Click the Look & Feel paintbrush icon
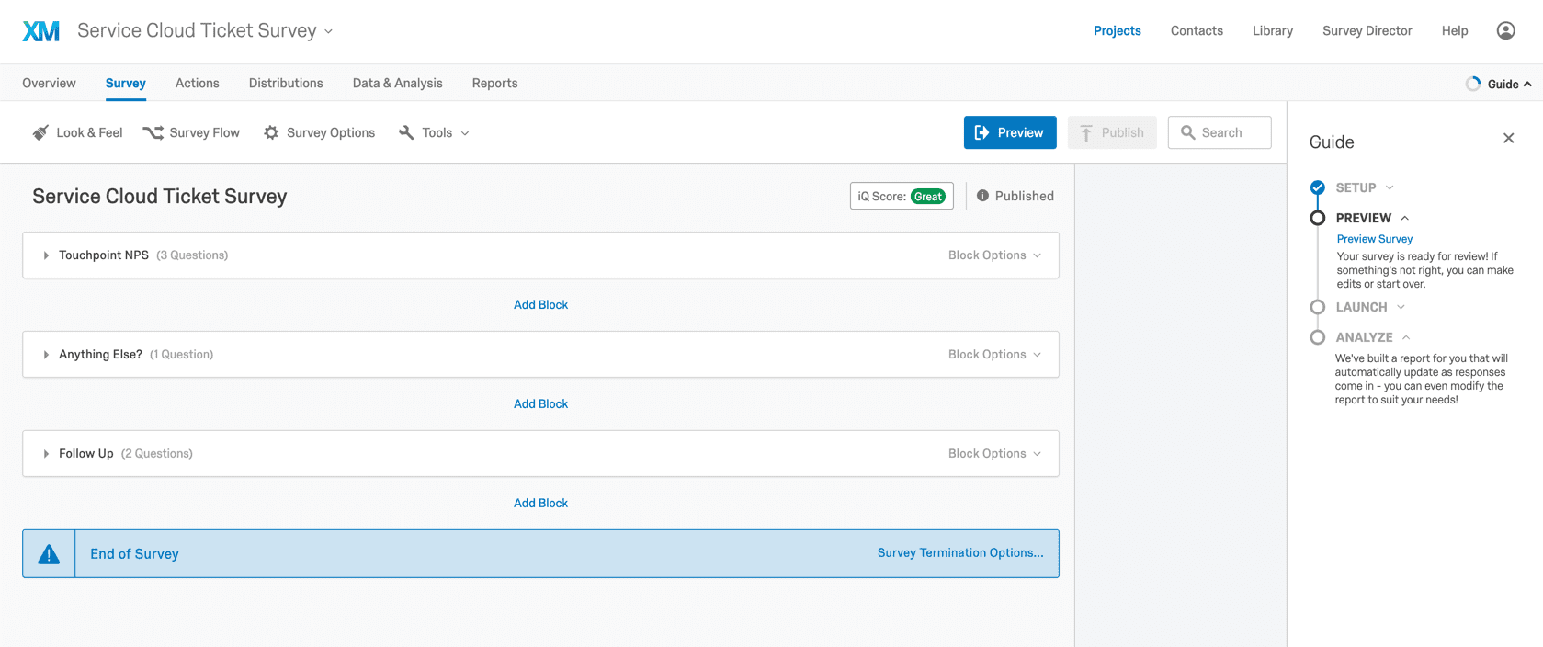 (40, 132)
